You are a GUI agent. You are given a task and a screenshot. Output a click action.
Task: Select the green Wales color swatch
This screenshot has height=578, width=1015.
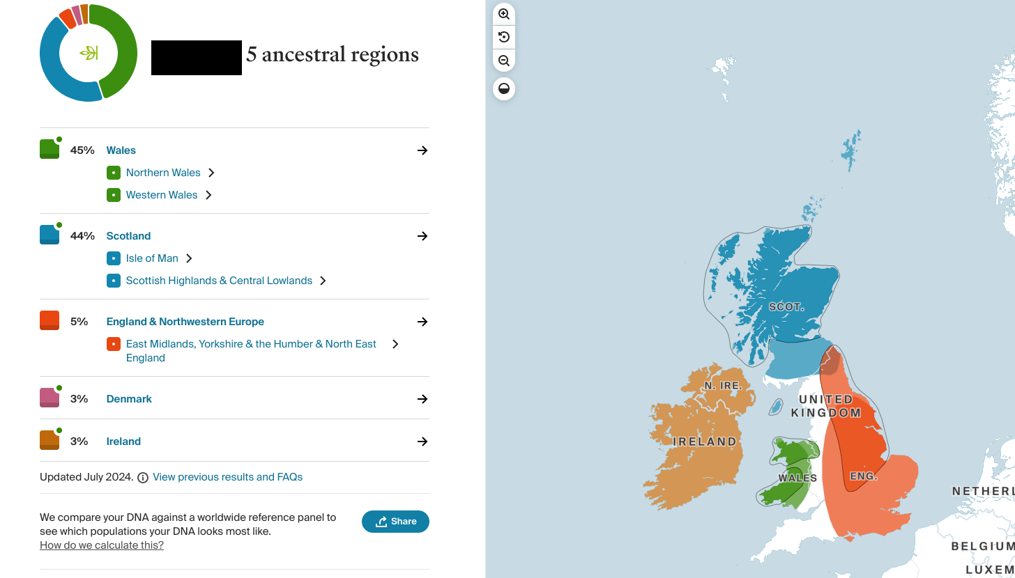tap(49, 149)
